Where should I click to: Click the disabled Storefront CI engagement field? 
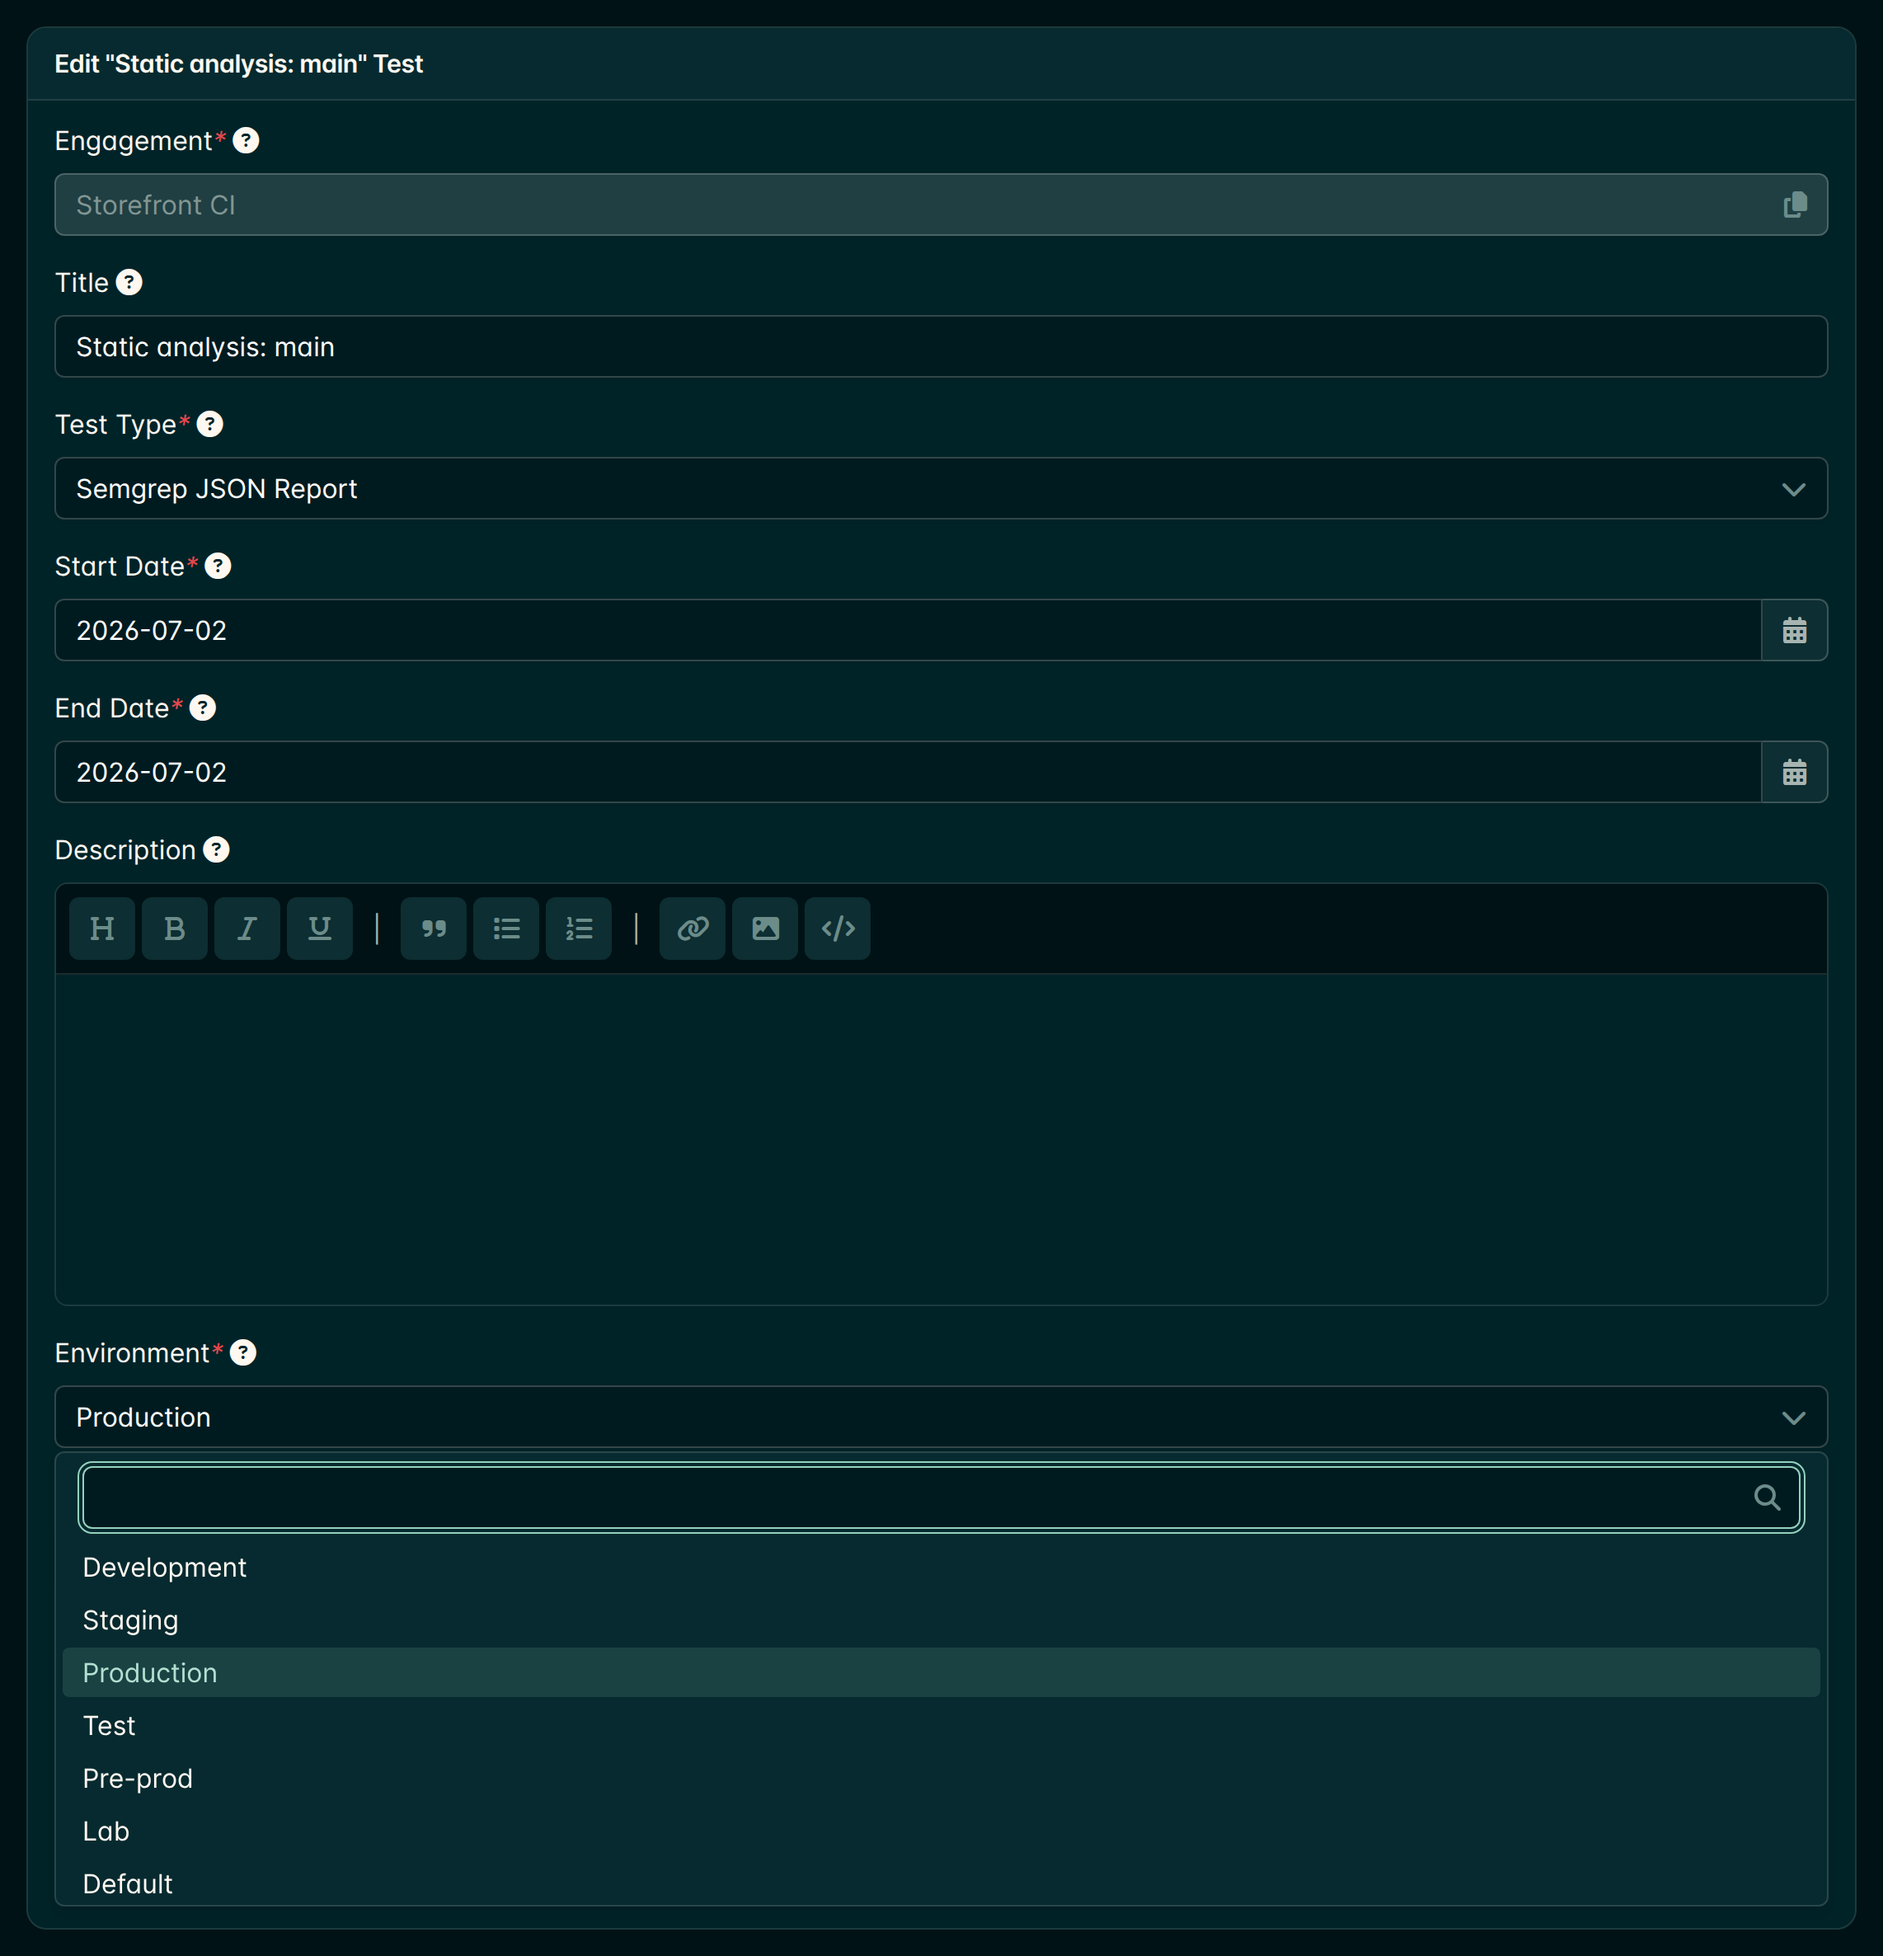[x=941, y=205]
